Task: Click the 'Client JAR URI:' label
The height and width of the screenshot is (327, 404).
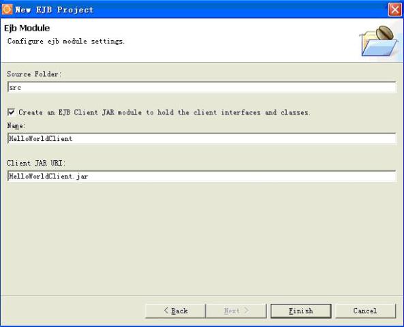Action: point(36,163)
